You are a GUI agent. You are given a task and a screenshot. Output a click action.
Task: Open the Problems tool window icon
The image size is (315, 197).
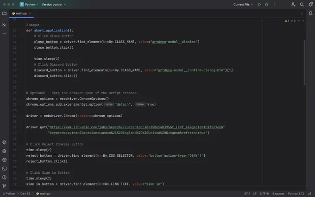[4, 177]
